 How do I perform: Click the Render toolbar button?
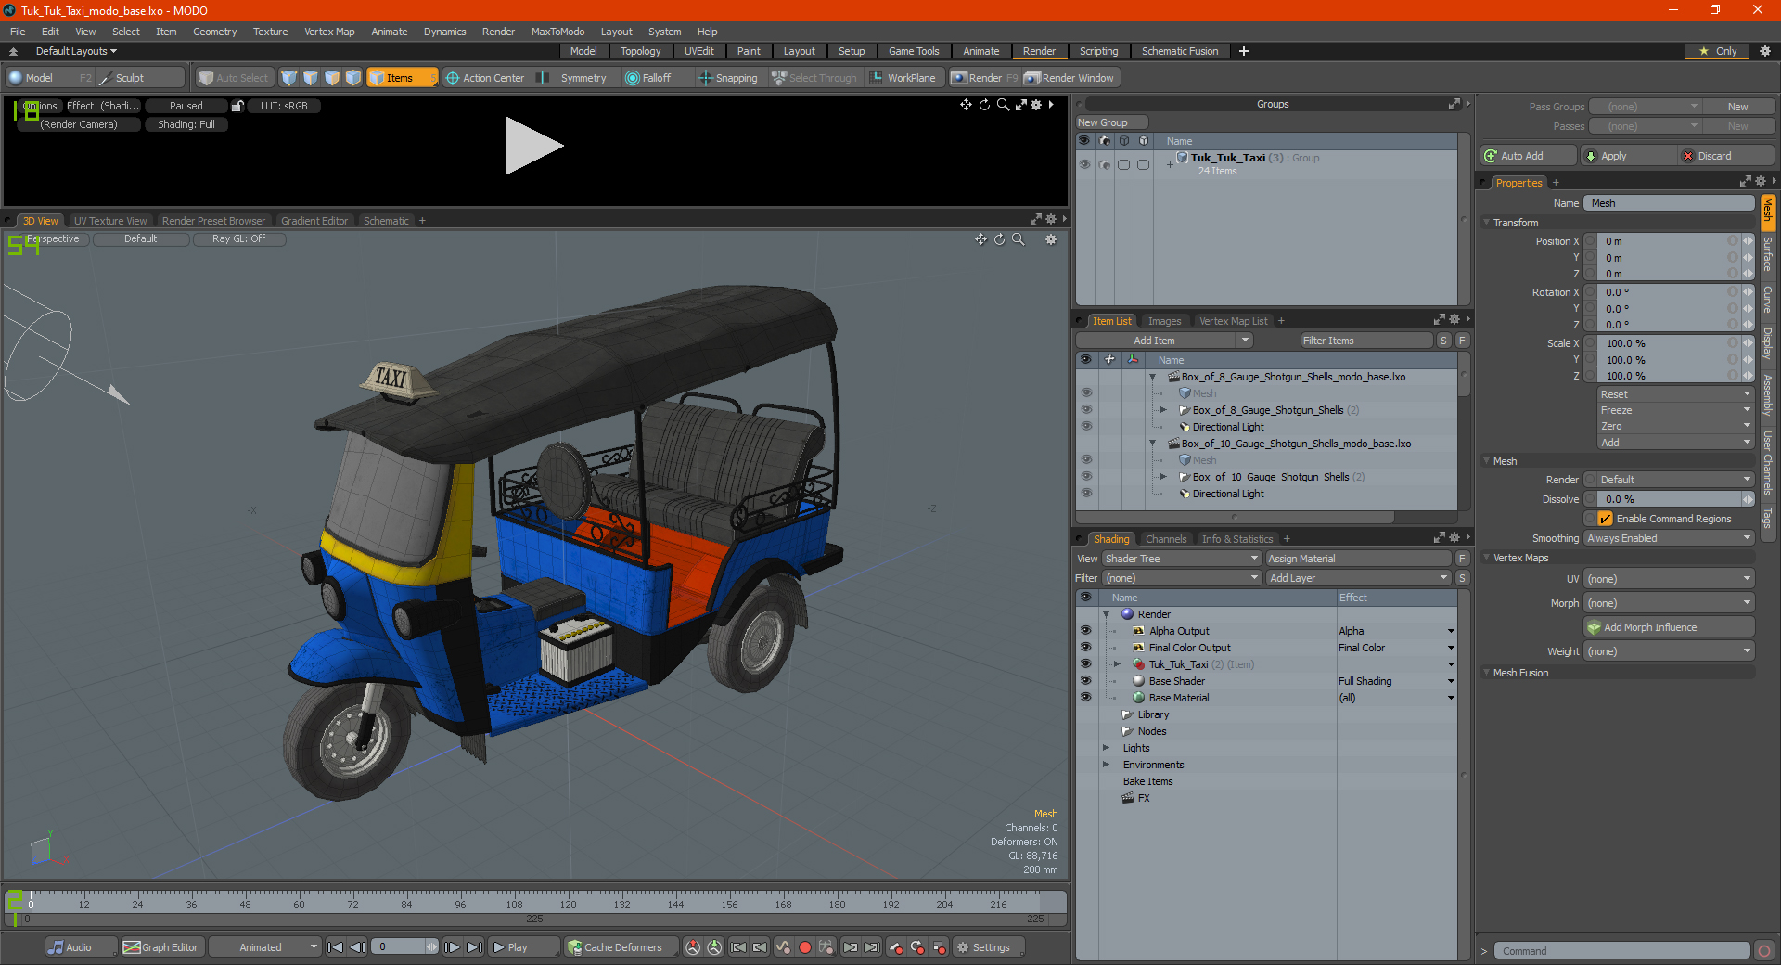point(984,78)
